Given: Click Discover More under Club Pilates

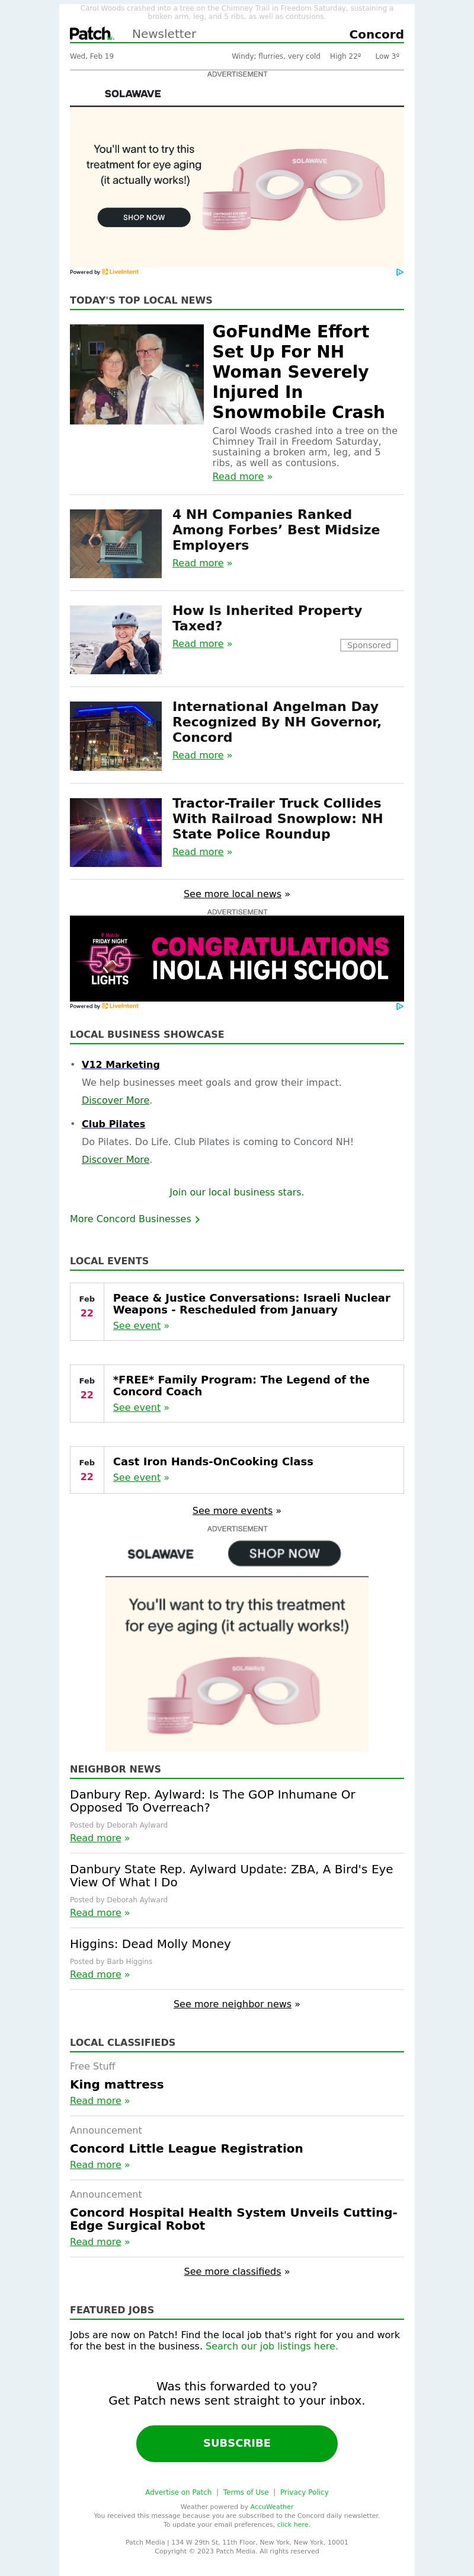Looking at the screenshot, I should 115,1159.
